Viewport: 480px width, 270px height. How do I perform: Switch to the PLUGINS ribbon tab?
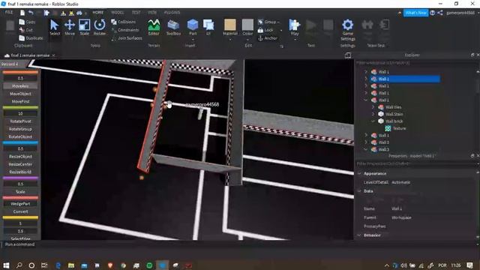172,13
